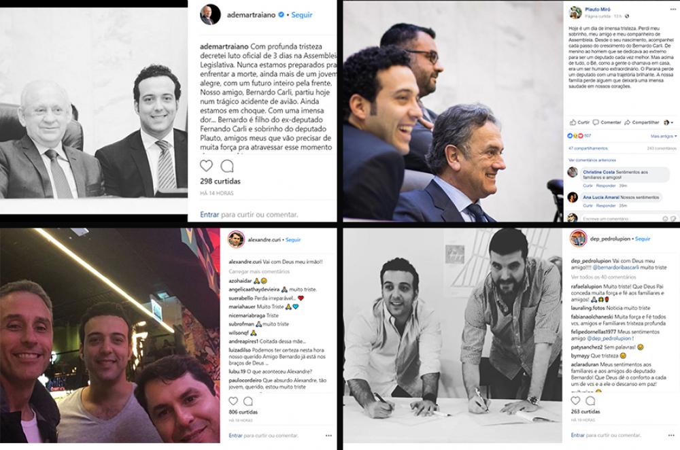Click comment bubble icon on alexandre.curi post

pyautogui.click(x=248, y=401)
